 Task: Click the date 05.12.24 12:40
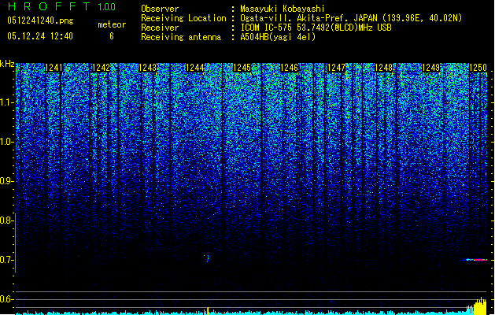pyautogui.click(x=40, y=36)
